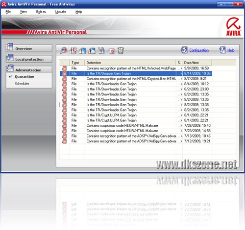The width and height of the screenshot is (245, 230).
Task: Select Quarantine in the sidebar
Action: coord(29,77)
